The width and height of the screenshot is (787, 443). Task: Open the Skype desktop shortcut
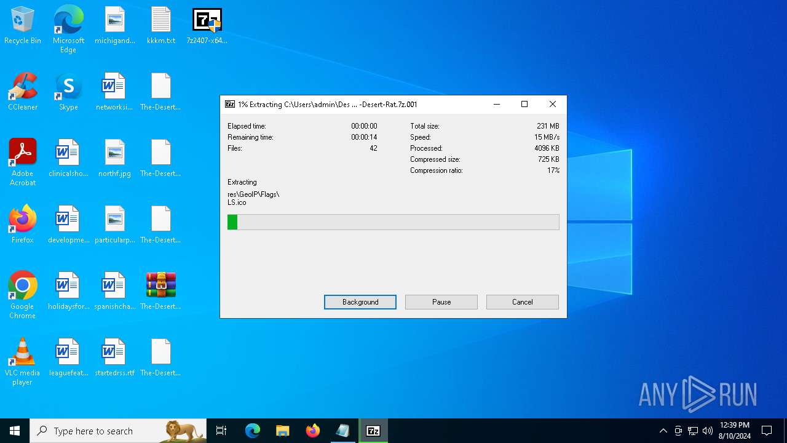pyautogui.click(x=68, y=92)
